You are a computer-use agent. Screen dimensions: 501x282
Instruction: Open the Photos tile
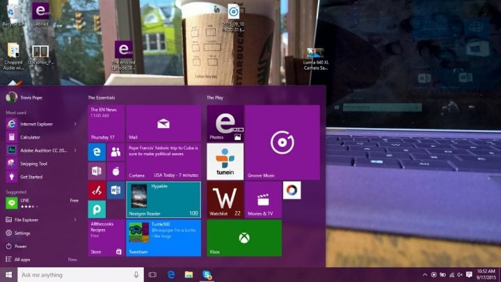[225, 123]
